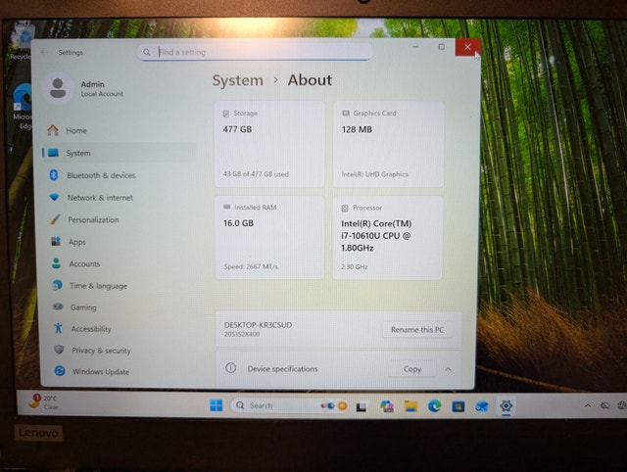Click the Device specifications info icon
Image resolution: width=627 pixels, height=472 pixels.
pos(231,367)
